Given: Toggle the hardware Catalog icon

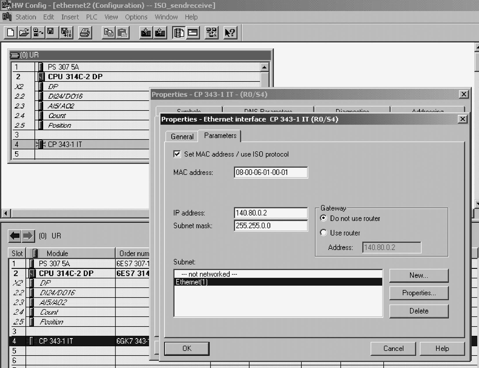Looking at the screenshot, I should (x=179, y=32).
